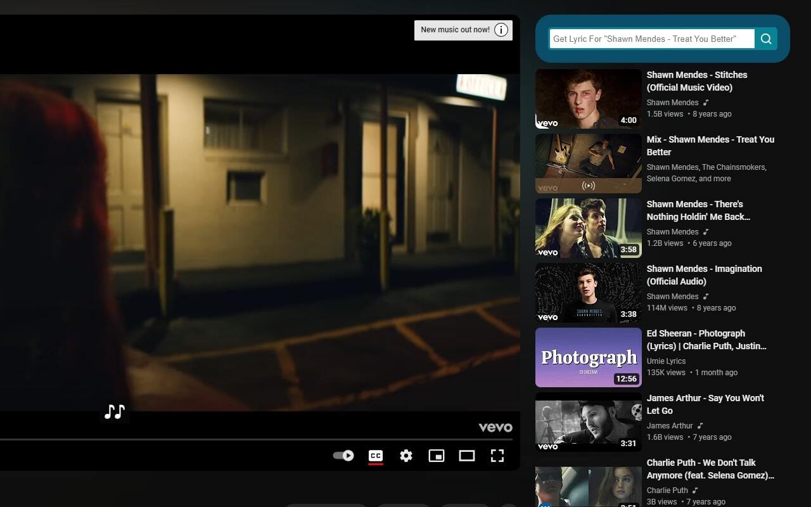This screenshot has width=811, height=507.
Task: Open the Charlie Puth channel name
Action: [667, 491]
